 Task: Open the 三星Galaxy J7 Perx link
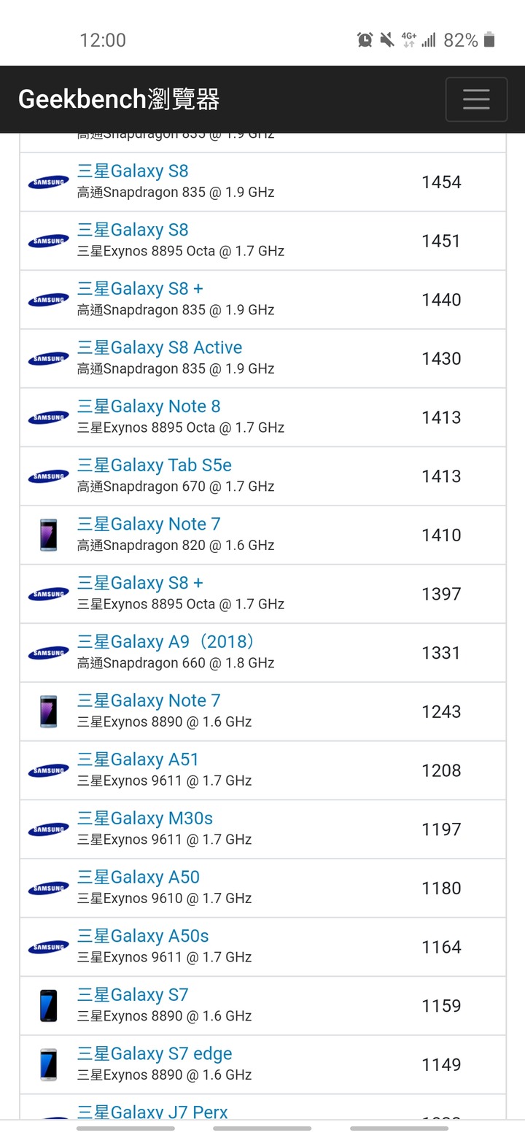[152, 1112]
